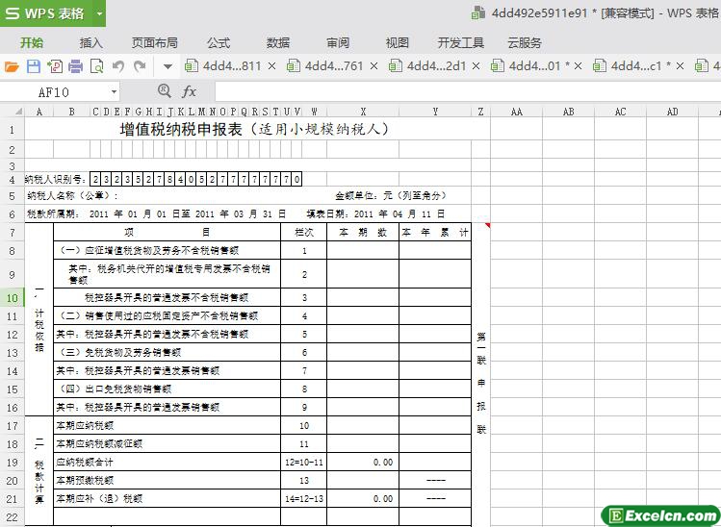721x527 pixels.
Task: Save the workbook with the floppy icon
Action: [33, 66]
